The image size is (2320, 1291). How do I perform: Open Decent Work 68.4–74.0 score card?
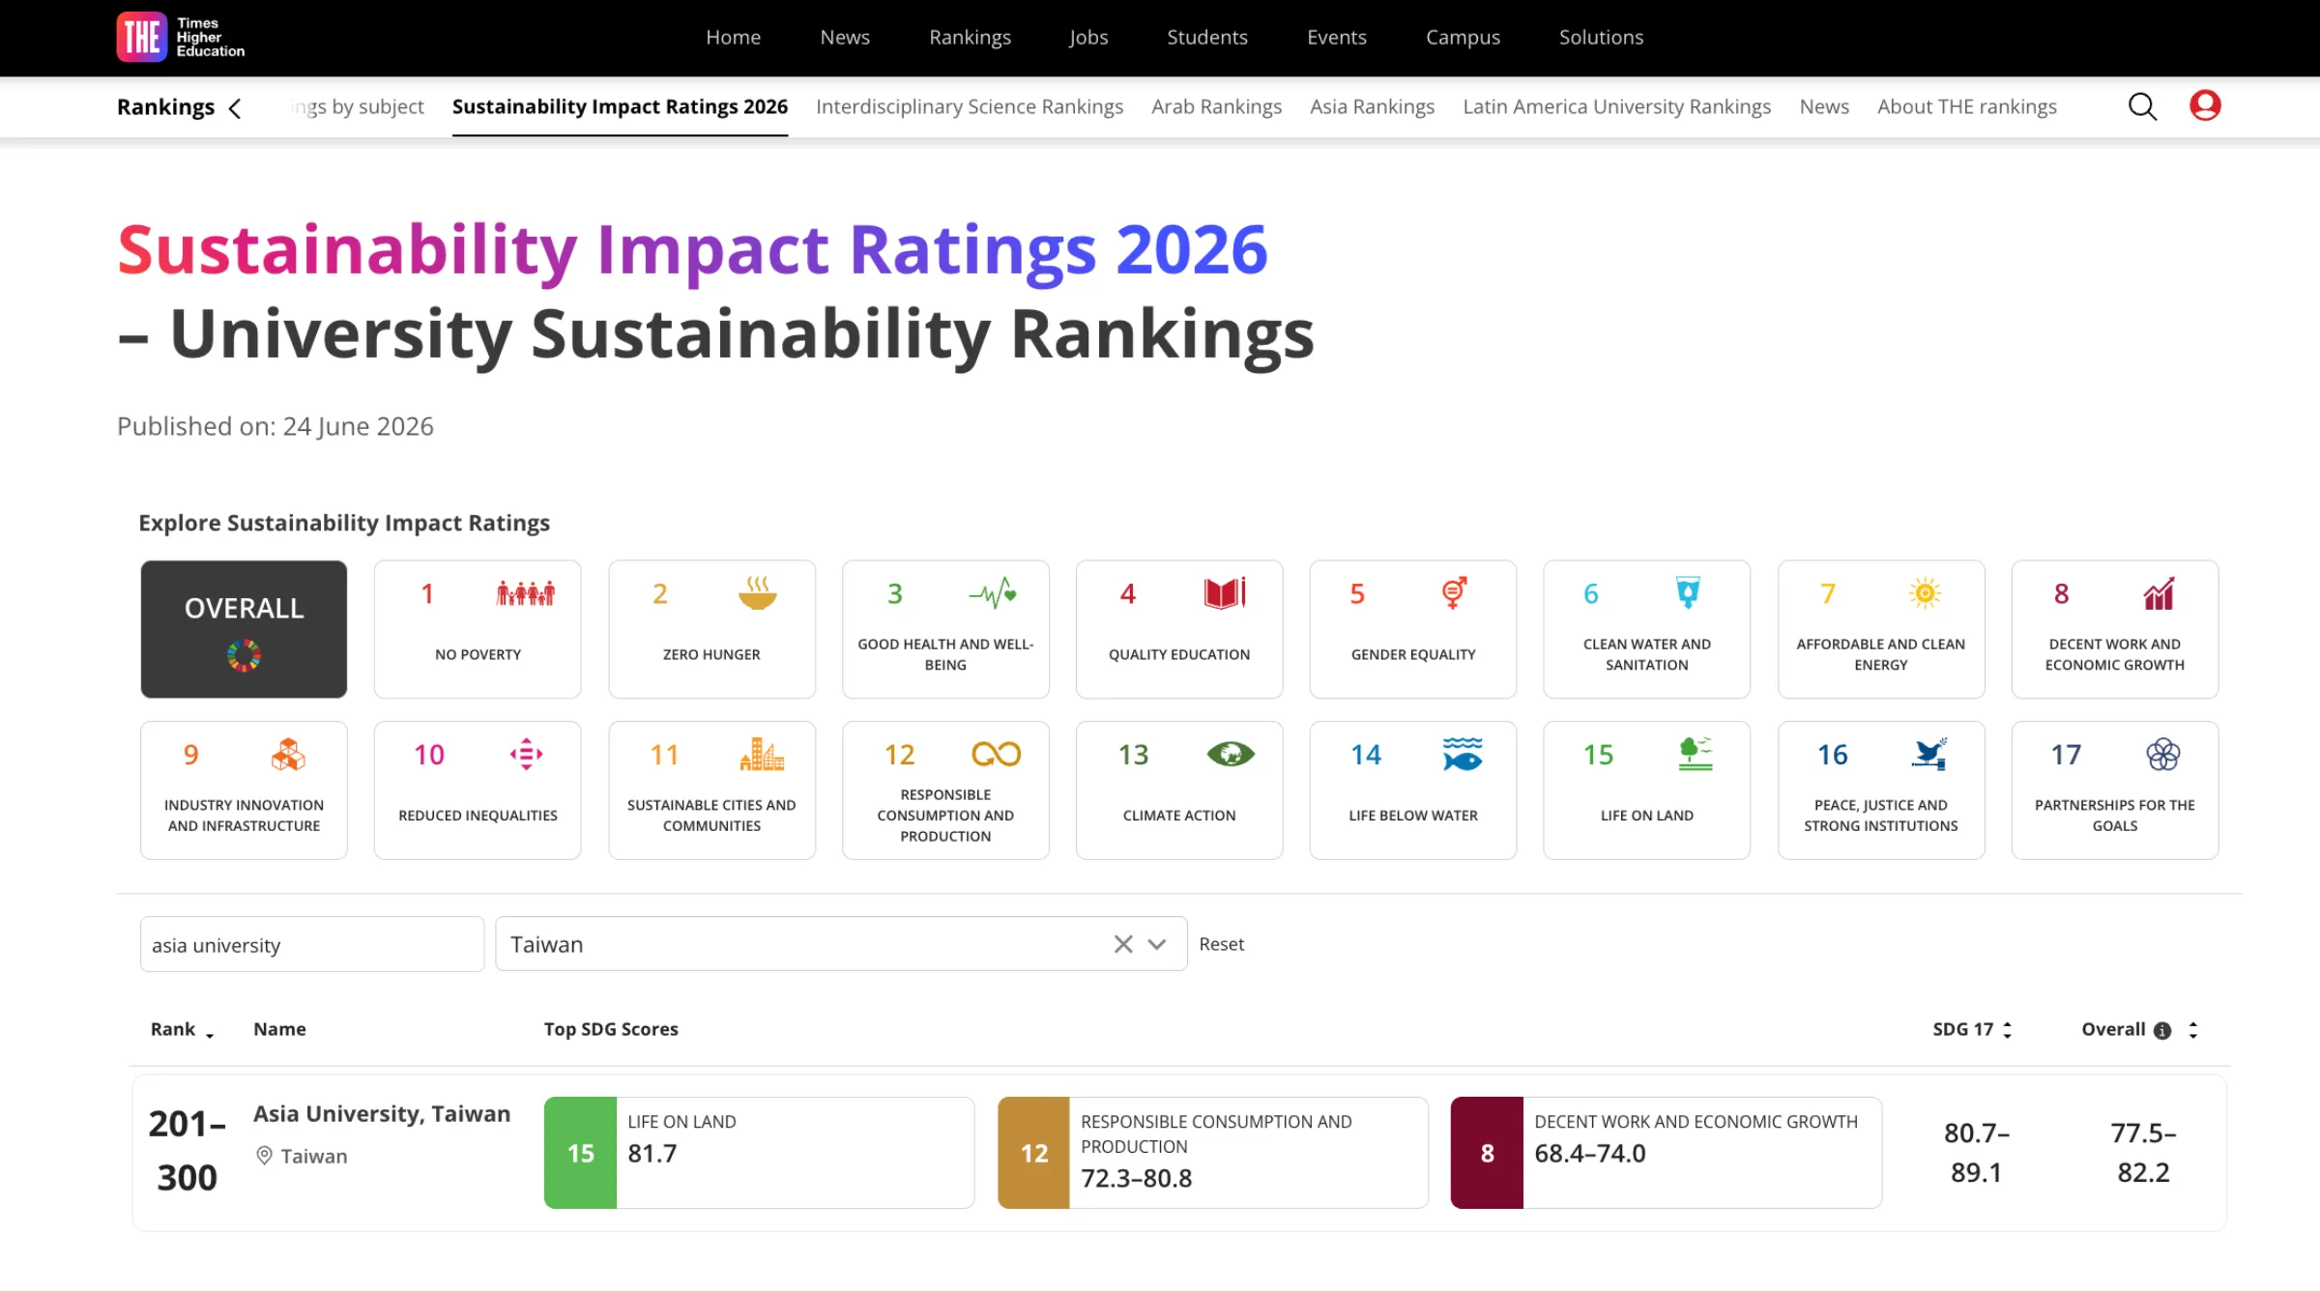tap(1666, 1153)
